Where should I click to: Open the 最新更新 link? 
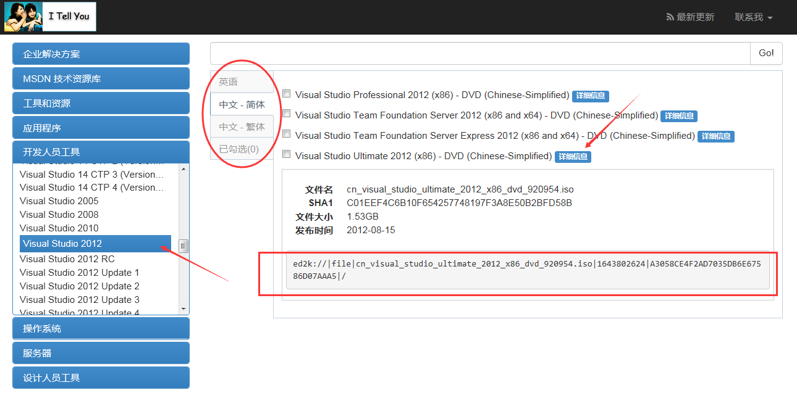pyautogui.click(x=695, y=17)
